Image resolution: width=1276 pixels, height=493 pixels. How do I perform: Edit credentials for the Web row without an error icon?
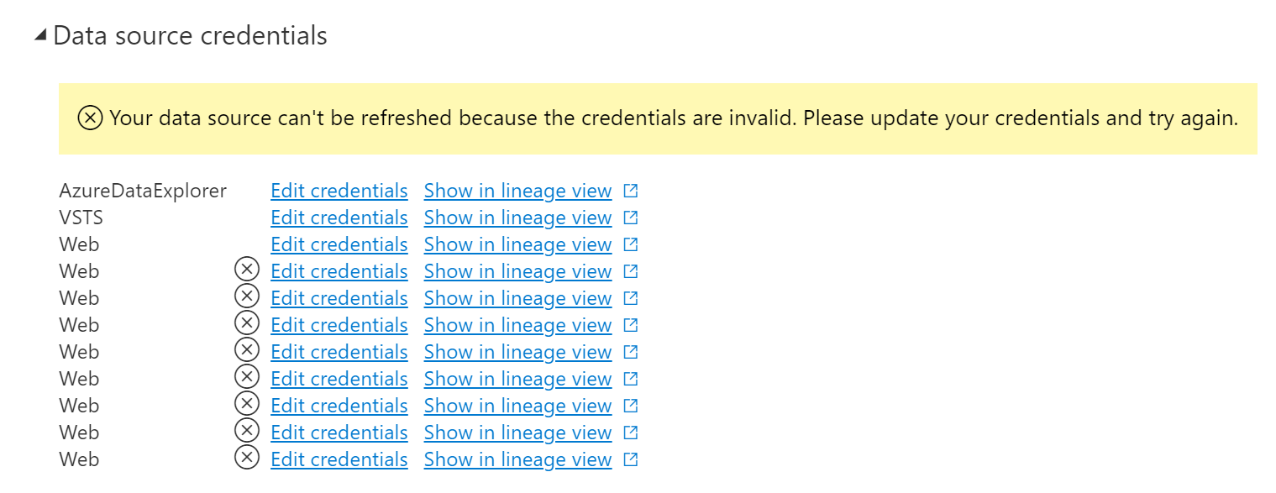point(339,244)
